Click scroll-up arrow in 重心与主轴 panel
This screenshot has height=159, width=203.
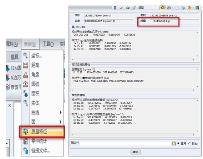(x=197, y=32)
